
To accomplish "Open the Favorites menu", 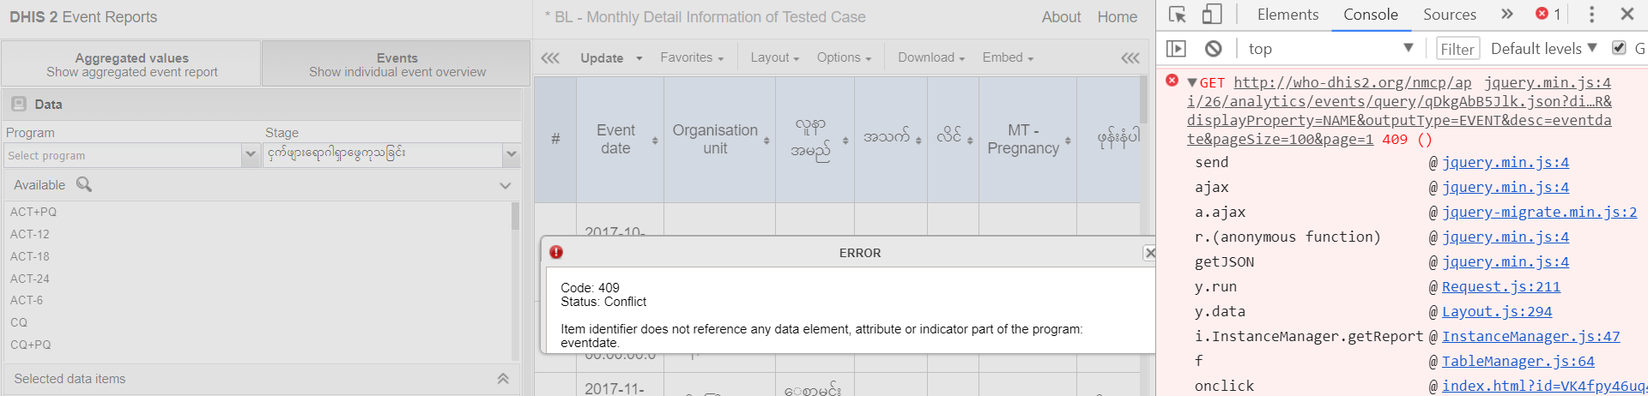I will point(692,57).
